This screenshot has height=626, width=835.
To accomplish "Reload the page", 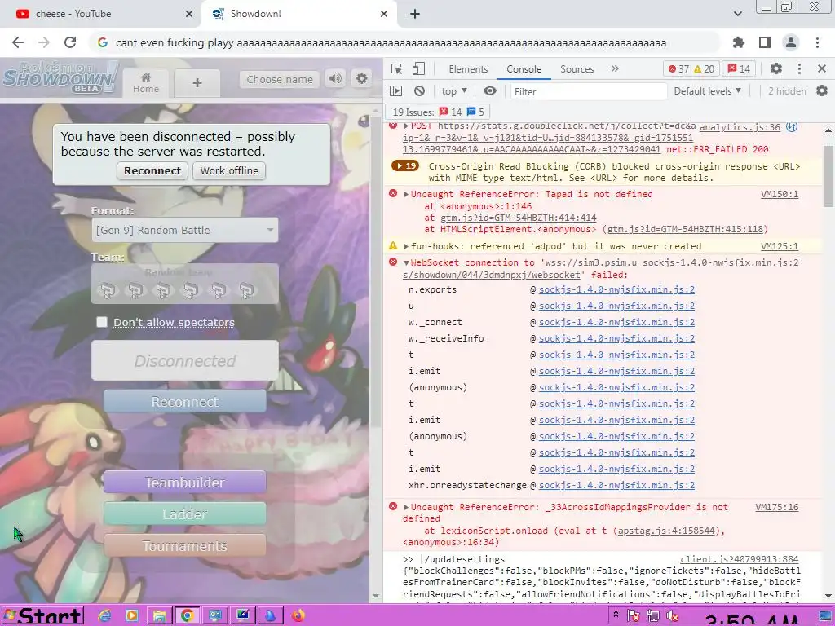I will (70, 42).
